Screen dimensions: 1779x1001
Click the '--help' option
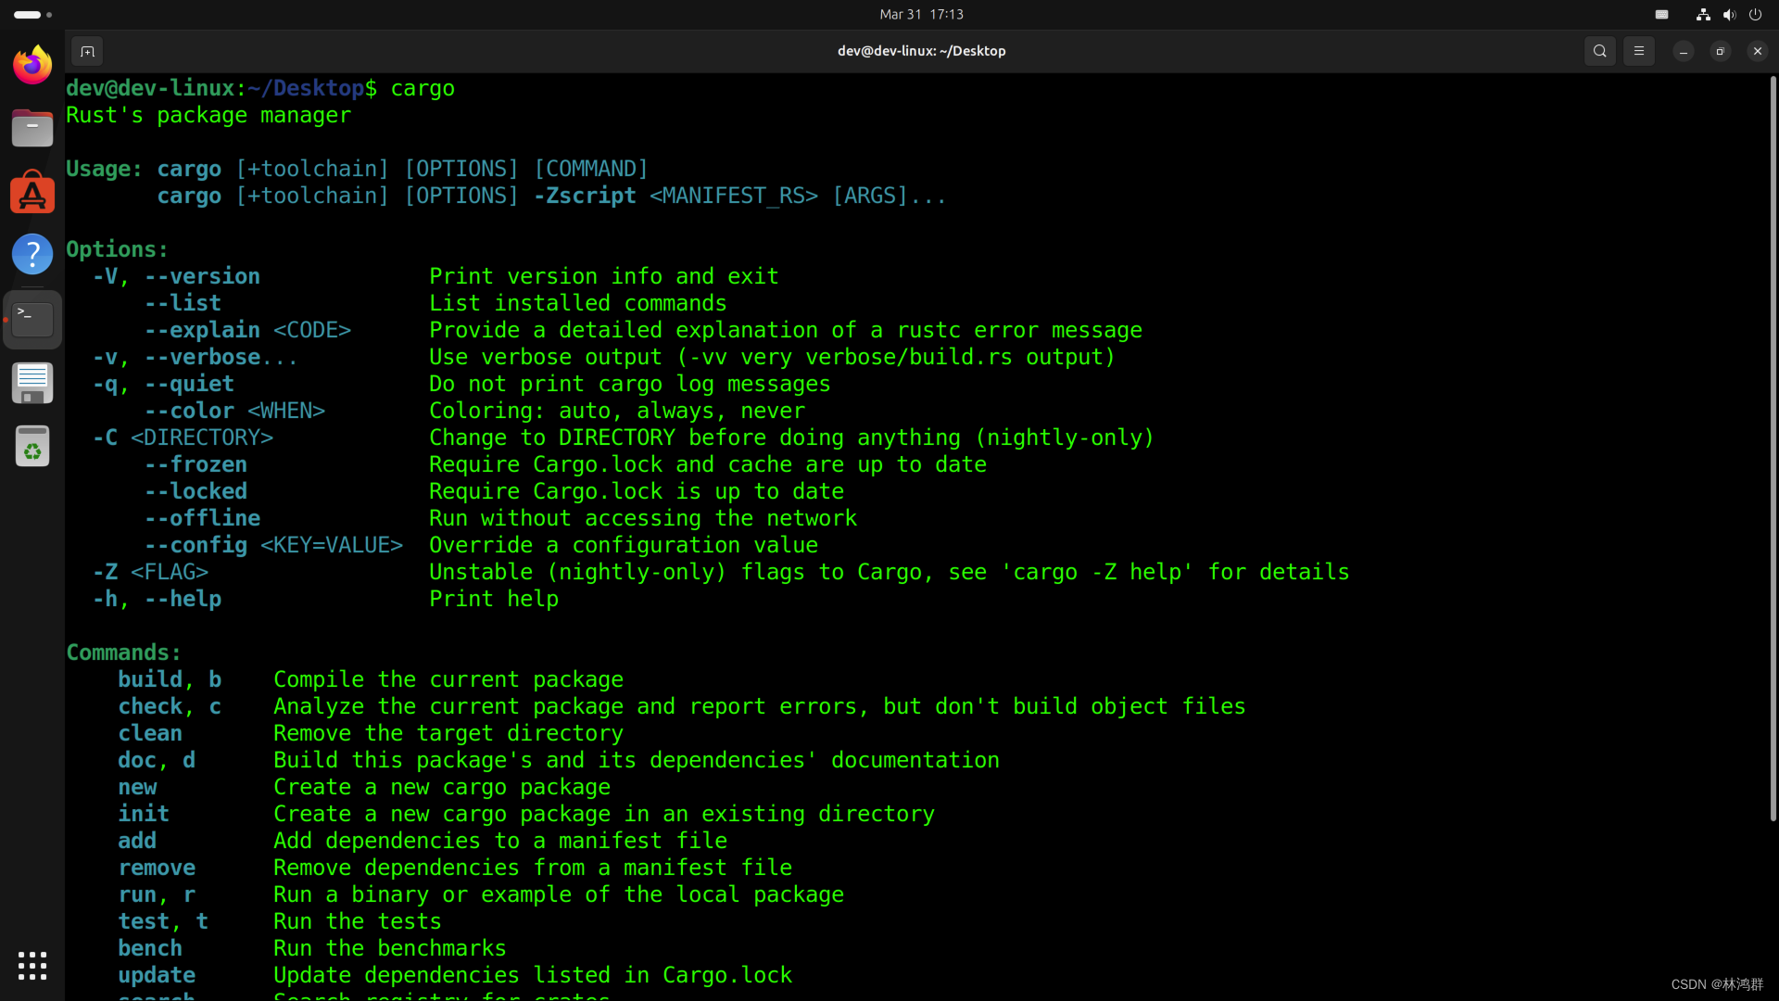tap(183, 599)
